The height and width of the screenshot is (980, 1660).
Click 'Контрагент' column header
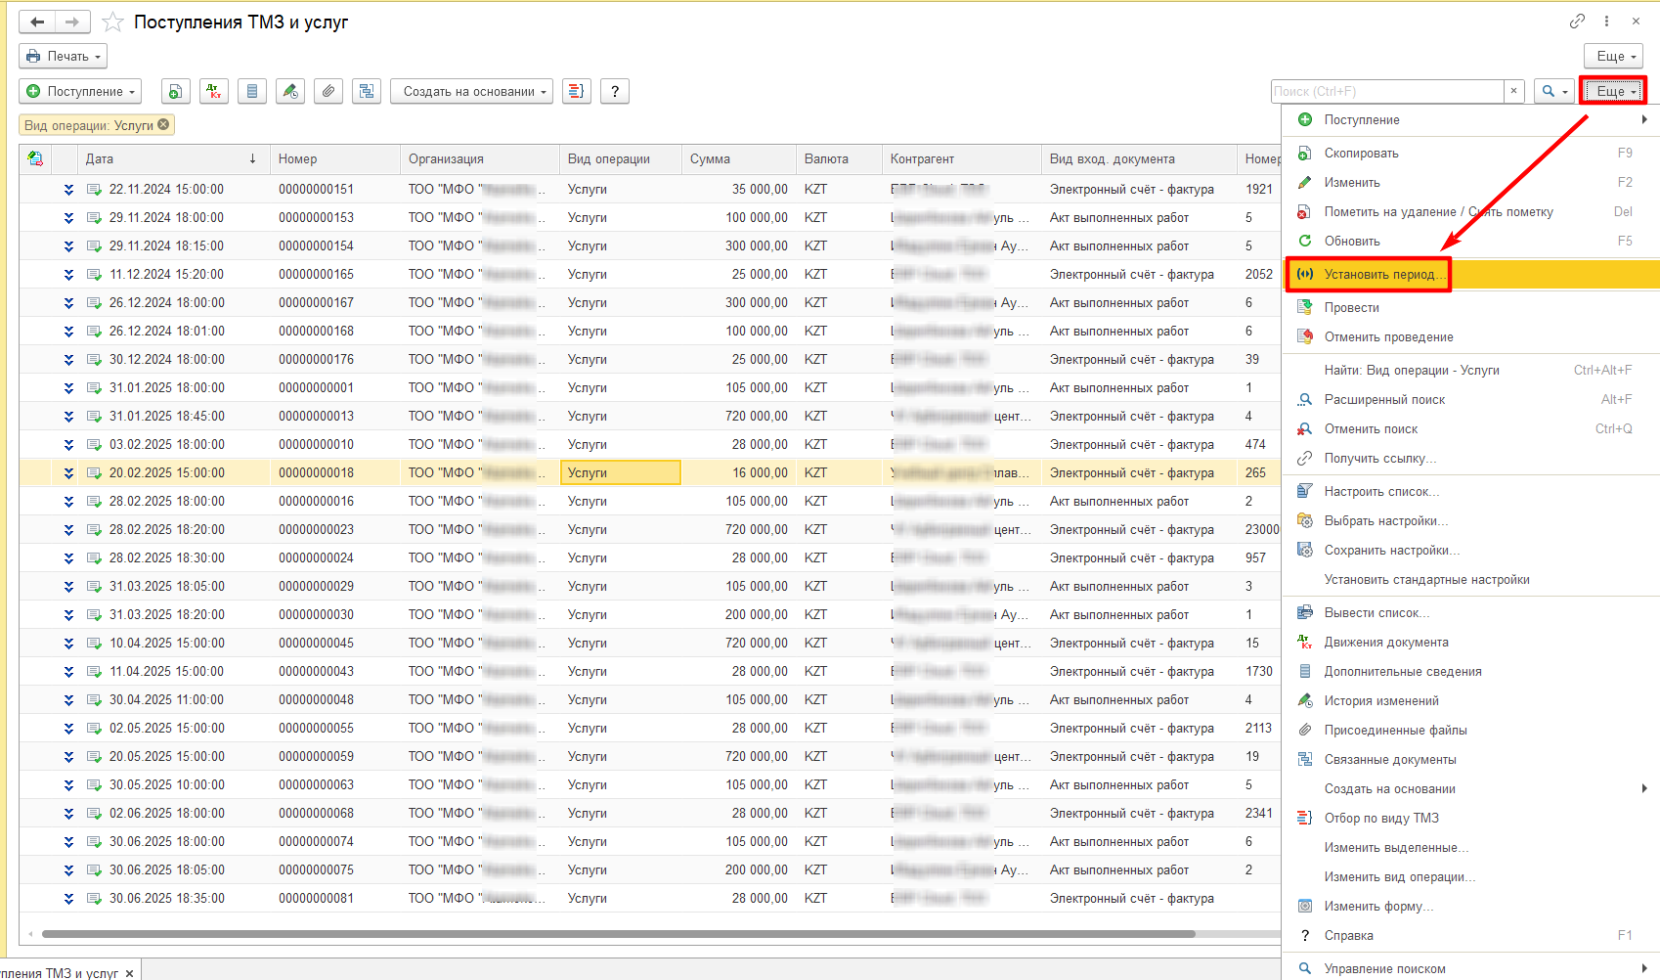pos(962,158)
